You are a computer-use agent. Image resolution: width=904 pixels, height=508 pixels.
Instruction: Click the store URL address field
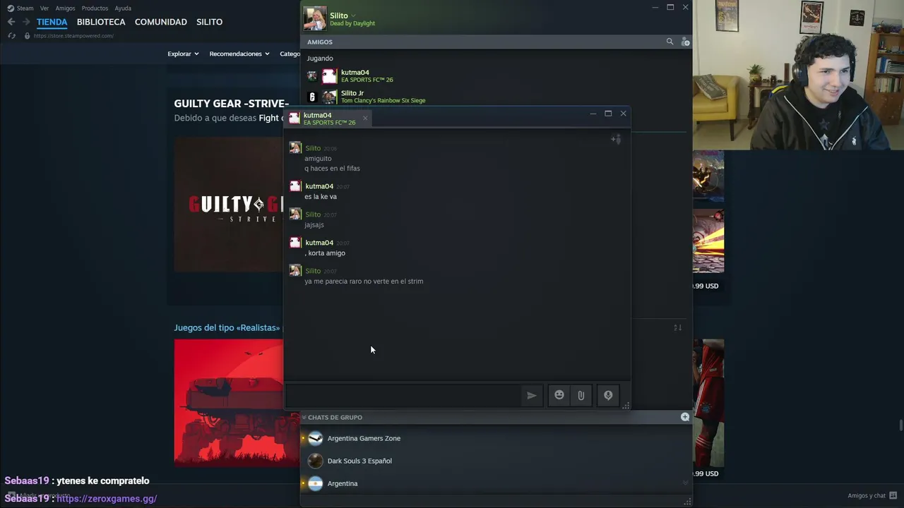tap(73, 36)
